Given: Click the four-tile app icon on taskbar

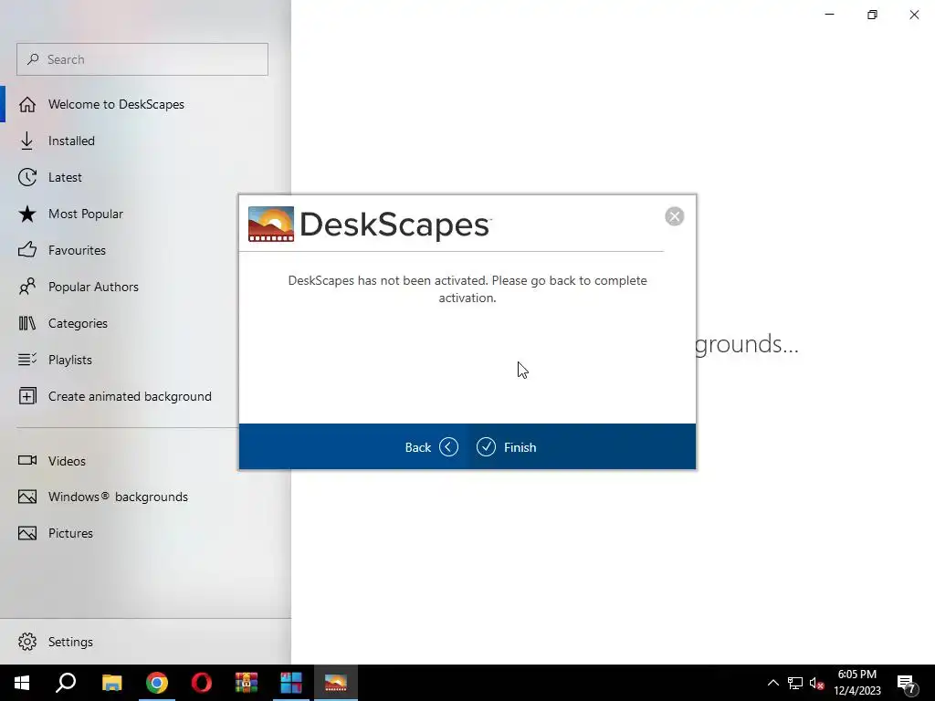Looking at the screenshot, I should (x=291, y=683).
